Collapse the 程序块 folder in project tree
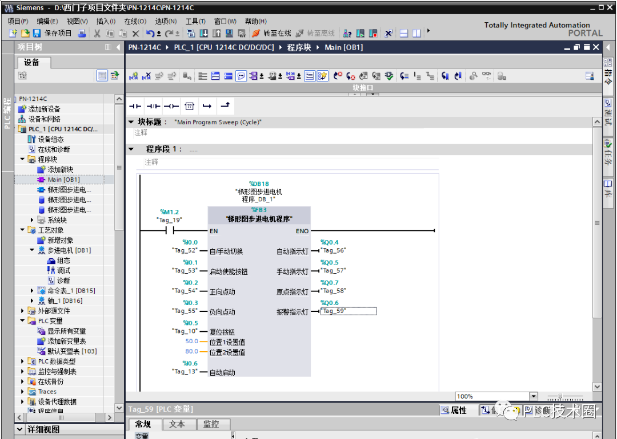 (x=22, y=159)
